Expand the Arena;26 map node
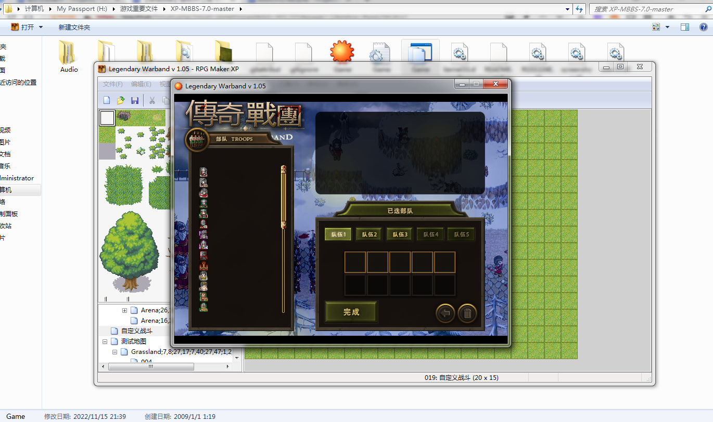 tap(124, 310)
